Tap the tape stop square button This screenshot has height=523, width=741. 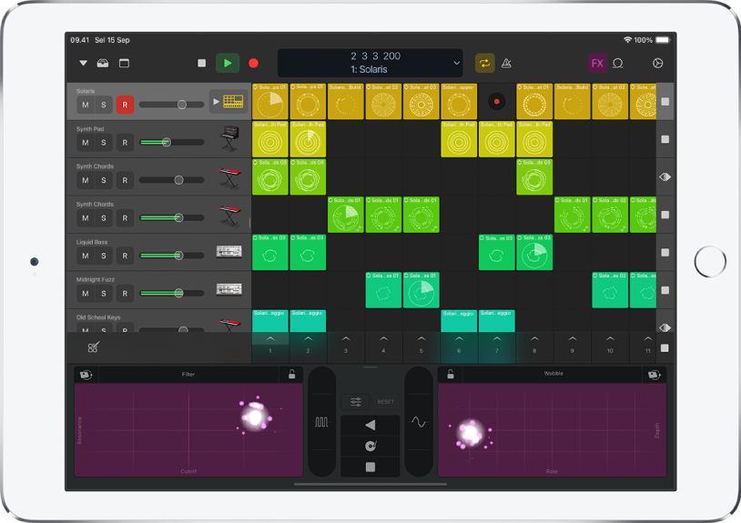pos(370,467)
